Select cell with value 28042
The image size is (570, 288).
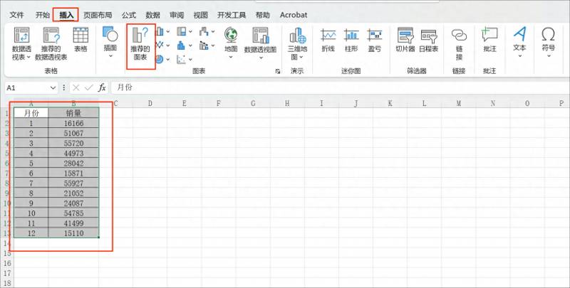tap(73, 164)
